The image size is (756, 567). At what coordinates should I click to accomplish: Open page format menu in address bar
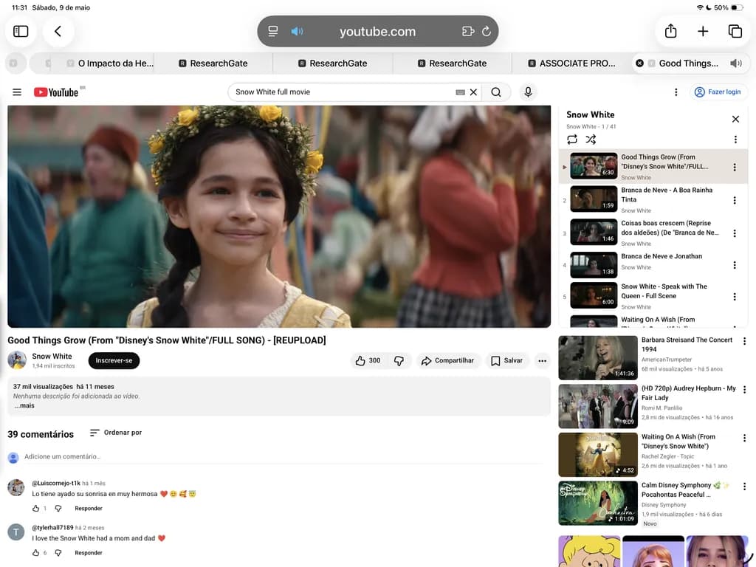273,31
